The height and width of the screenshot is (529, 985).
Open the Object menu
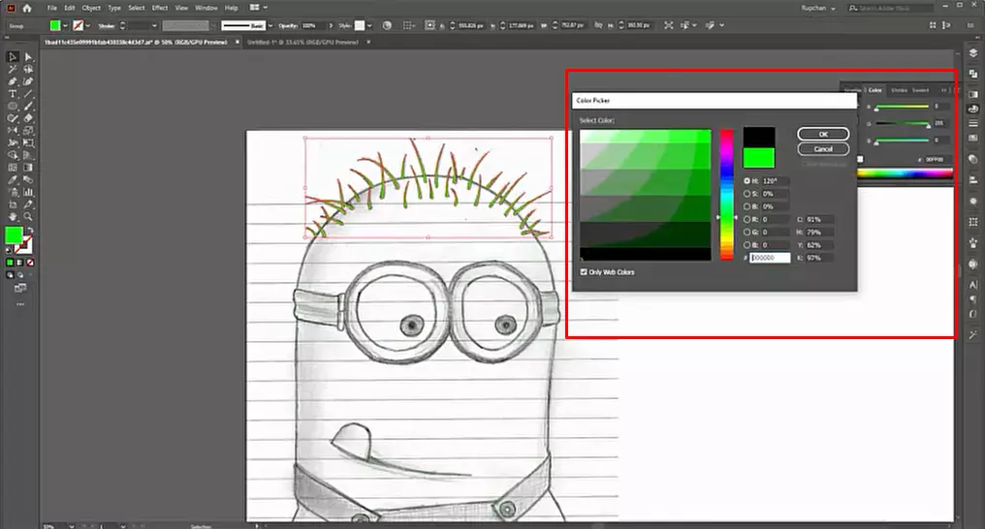(x=91, y=8)
